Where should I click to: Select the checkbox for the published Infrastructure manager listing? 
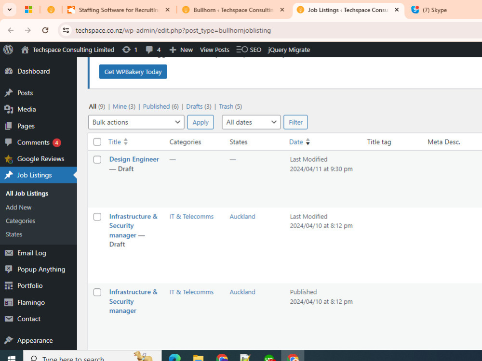[97, 292]
